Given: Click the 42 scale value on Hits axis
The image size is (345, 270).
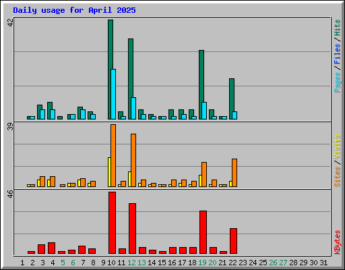Looking at the screenshot, I should (10, 22).
